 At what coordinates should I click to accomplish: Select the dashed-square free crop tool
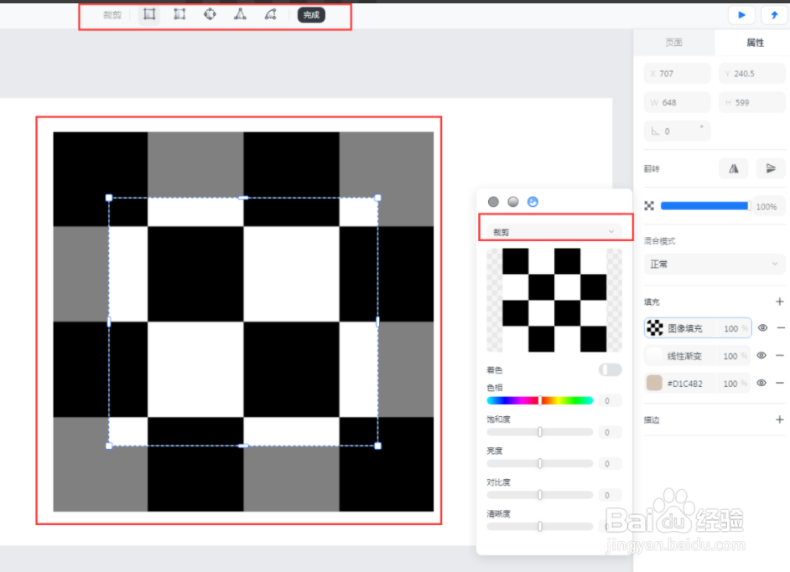[x=179, y=14]
